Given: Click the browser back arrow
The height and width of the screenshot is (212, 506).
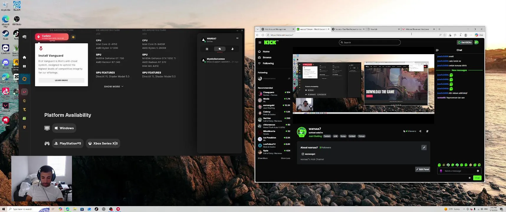Looking at the screenshot, I should point(258,35).
